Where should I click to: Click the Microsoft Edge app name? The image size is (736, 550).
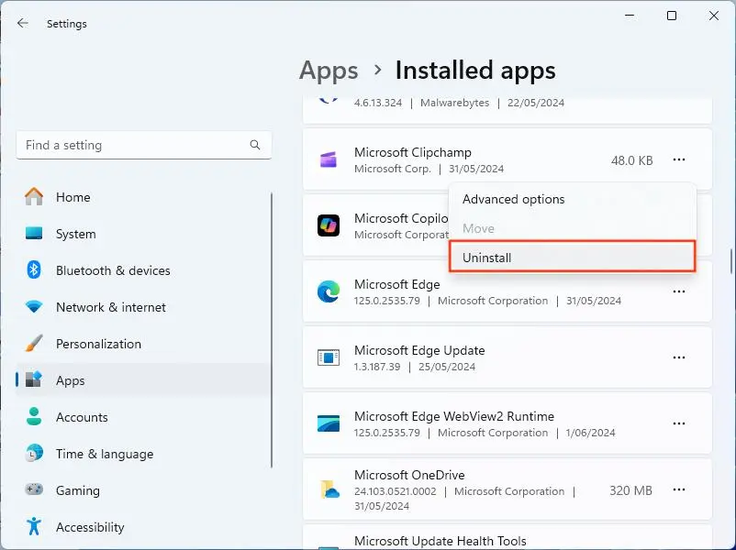tap(396, 284)
